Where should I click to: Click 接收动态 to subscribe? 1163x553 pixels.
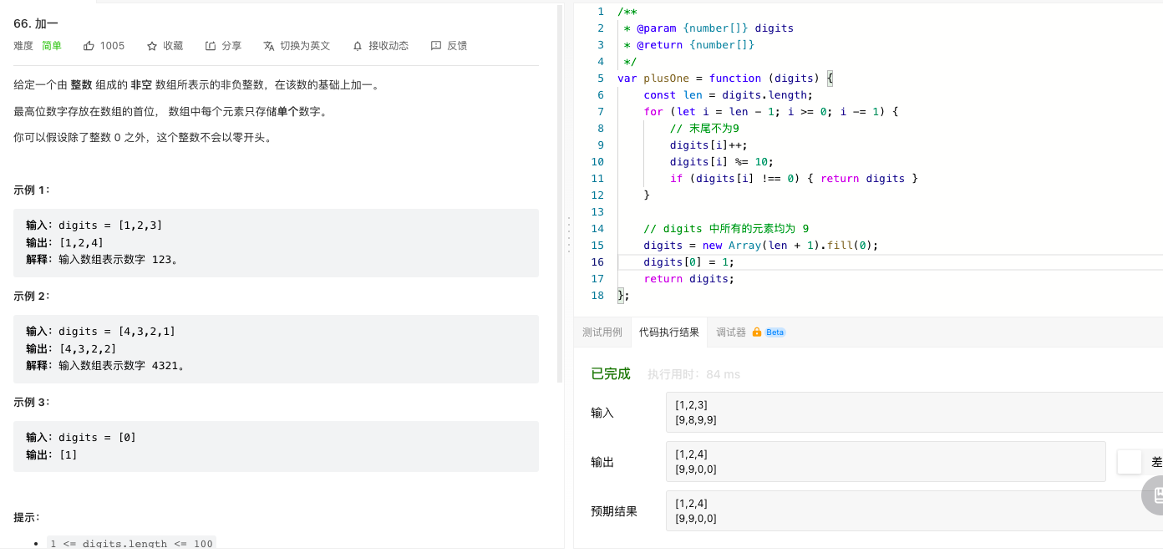tap(380, 46)
